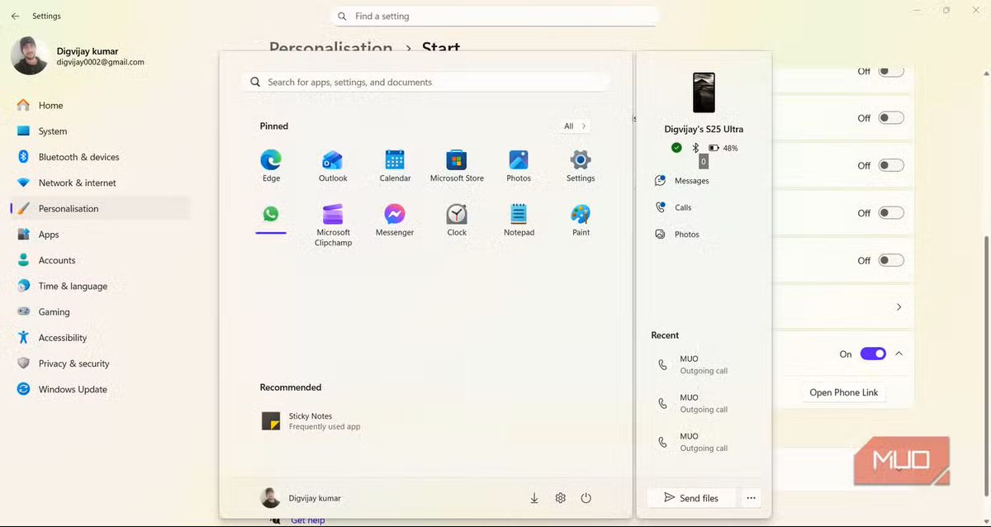Click Digvijay's S25 Ultra device name

pos(704,130)
